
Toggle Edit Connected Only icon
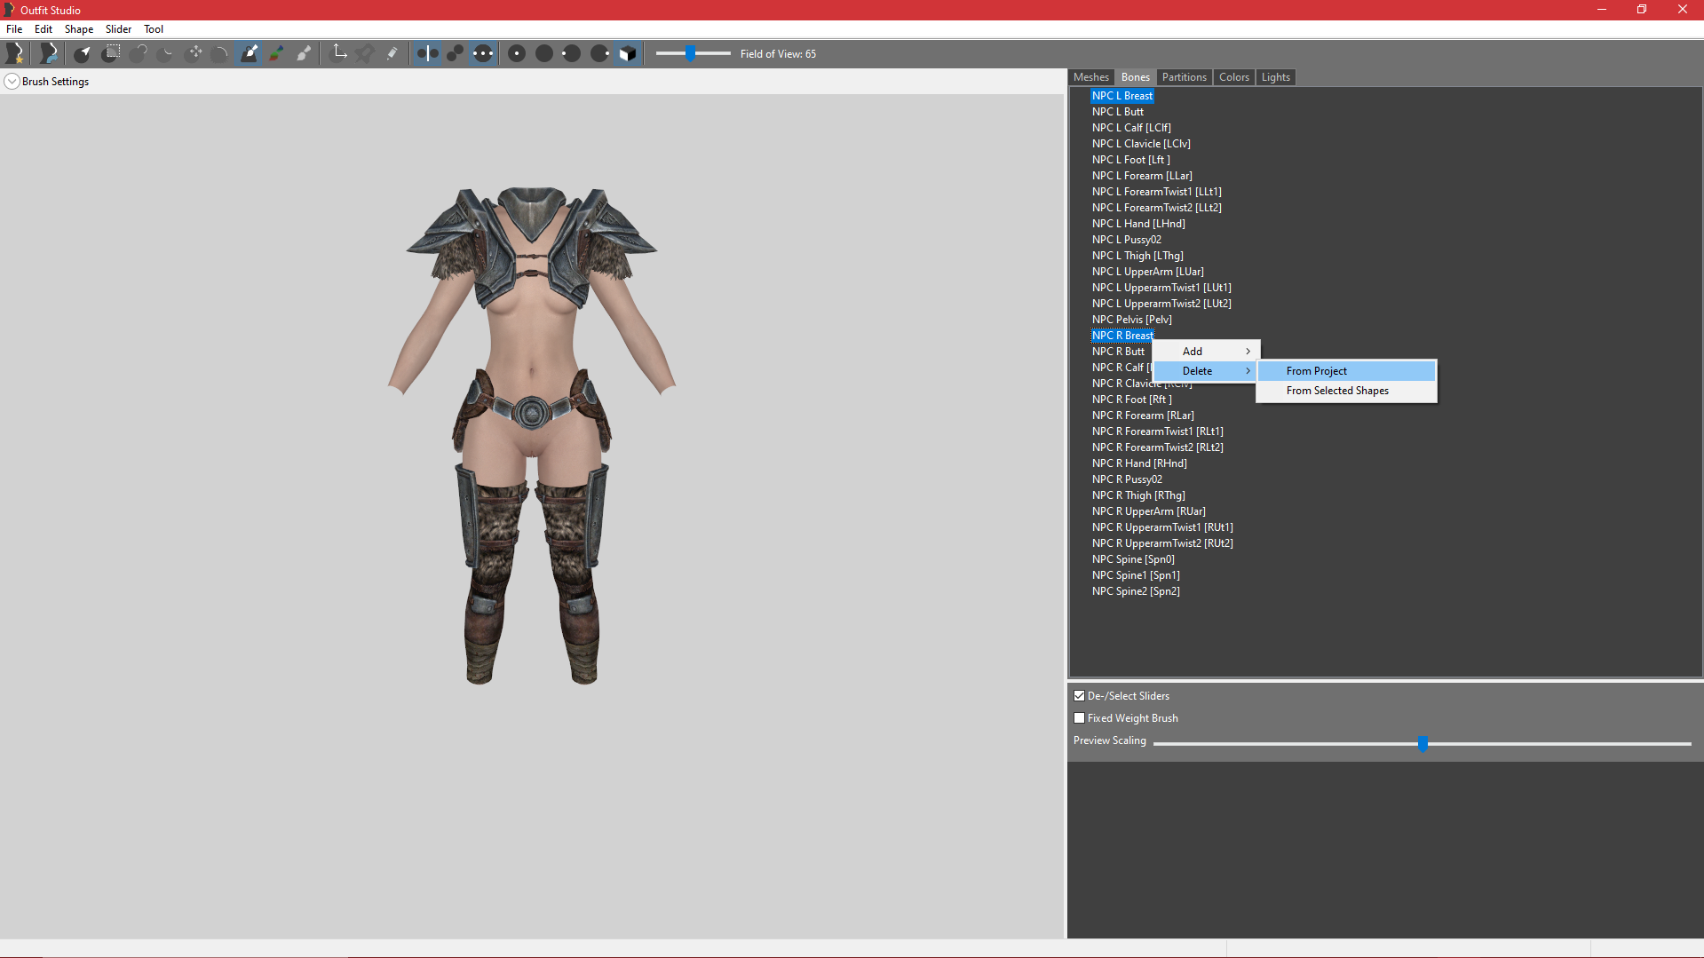coord(455,53)
